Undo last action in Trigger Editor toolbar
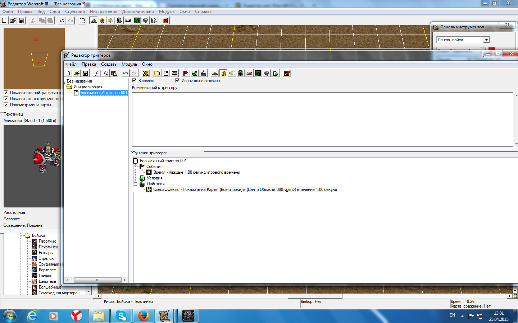Viewport: 518px width, 323px height. tap(126, 73)
